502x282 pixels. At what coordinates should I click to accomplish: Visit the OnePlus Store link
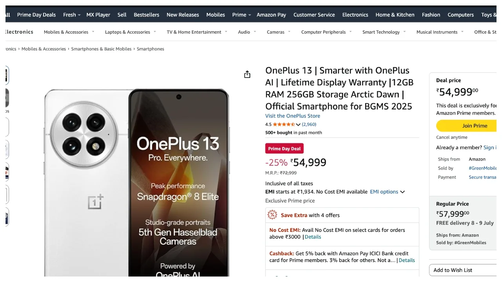293,116
